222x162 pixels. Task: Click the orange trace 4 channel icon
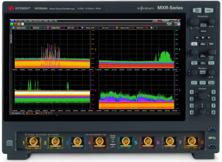click(117, 28)
